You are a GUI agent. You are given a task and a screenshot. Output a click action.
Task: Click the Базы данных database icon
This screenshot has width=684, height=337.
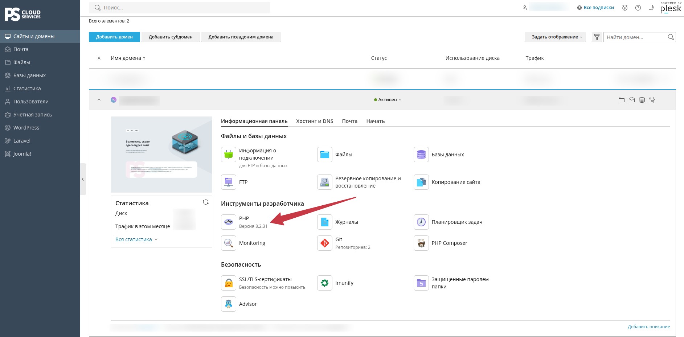click(421, 155)
